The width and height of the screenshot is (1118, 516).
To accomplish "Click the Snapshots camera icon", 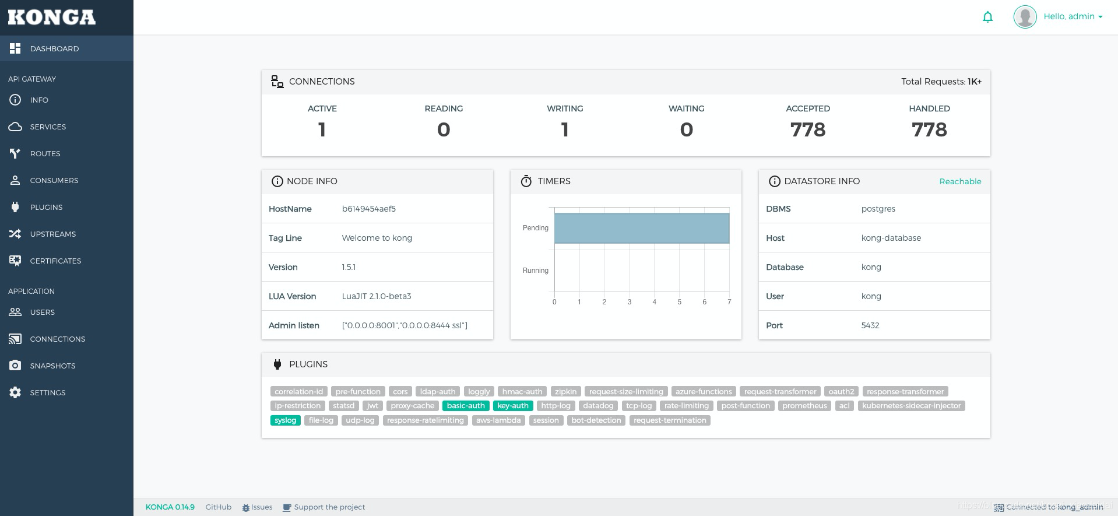I will click(15, 366).
